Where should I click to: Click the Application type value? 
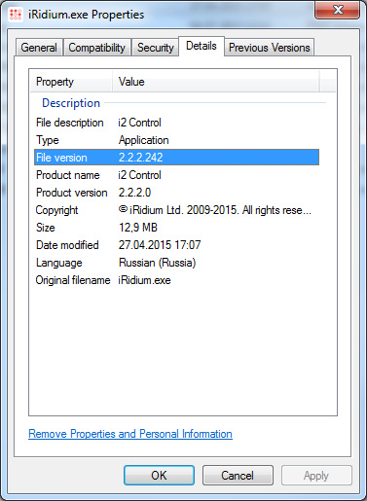[143, 140]
